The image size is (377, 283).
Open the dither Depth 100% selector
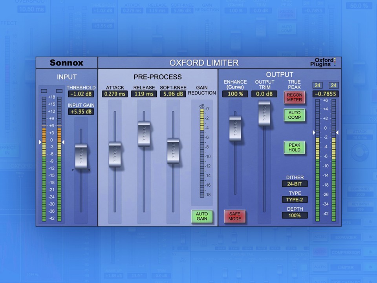click(295, 215)
